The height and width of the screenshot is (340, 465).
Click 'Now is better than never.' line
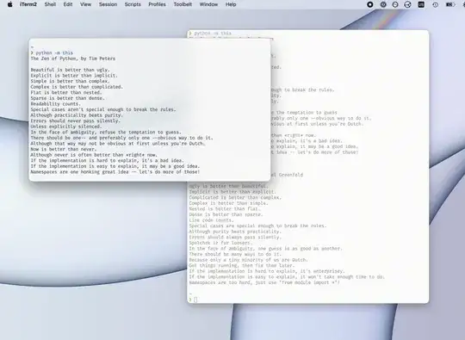click(x=64, y=149)
